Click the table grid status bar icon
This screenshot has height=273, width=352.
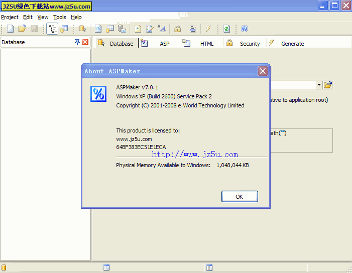[106, 267]
